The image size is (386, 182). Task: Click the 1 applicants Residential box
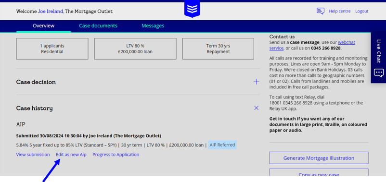52,49
